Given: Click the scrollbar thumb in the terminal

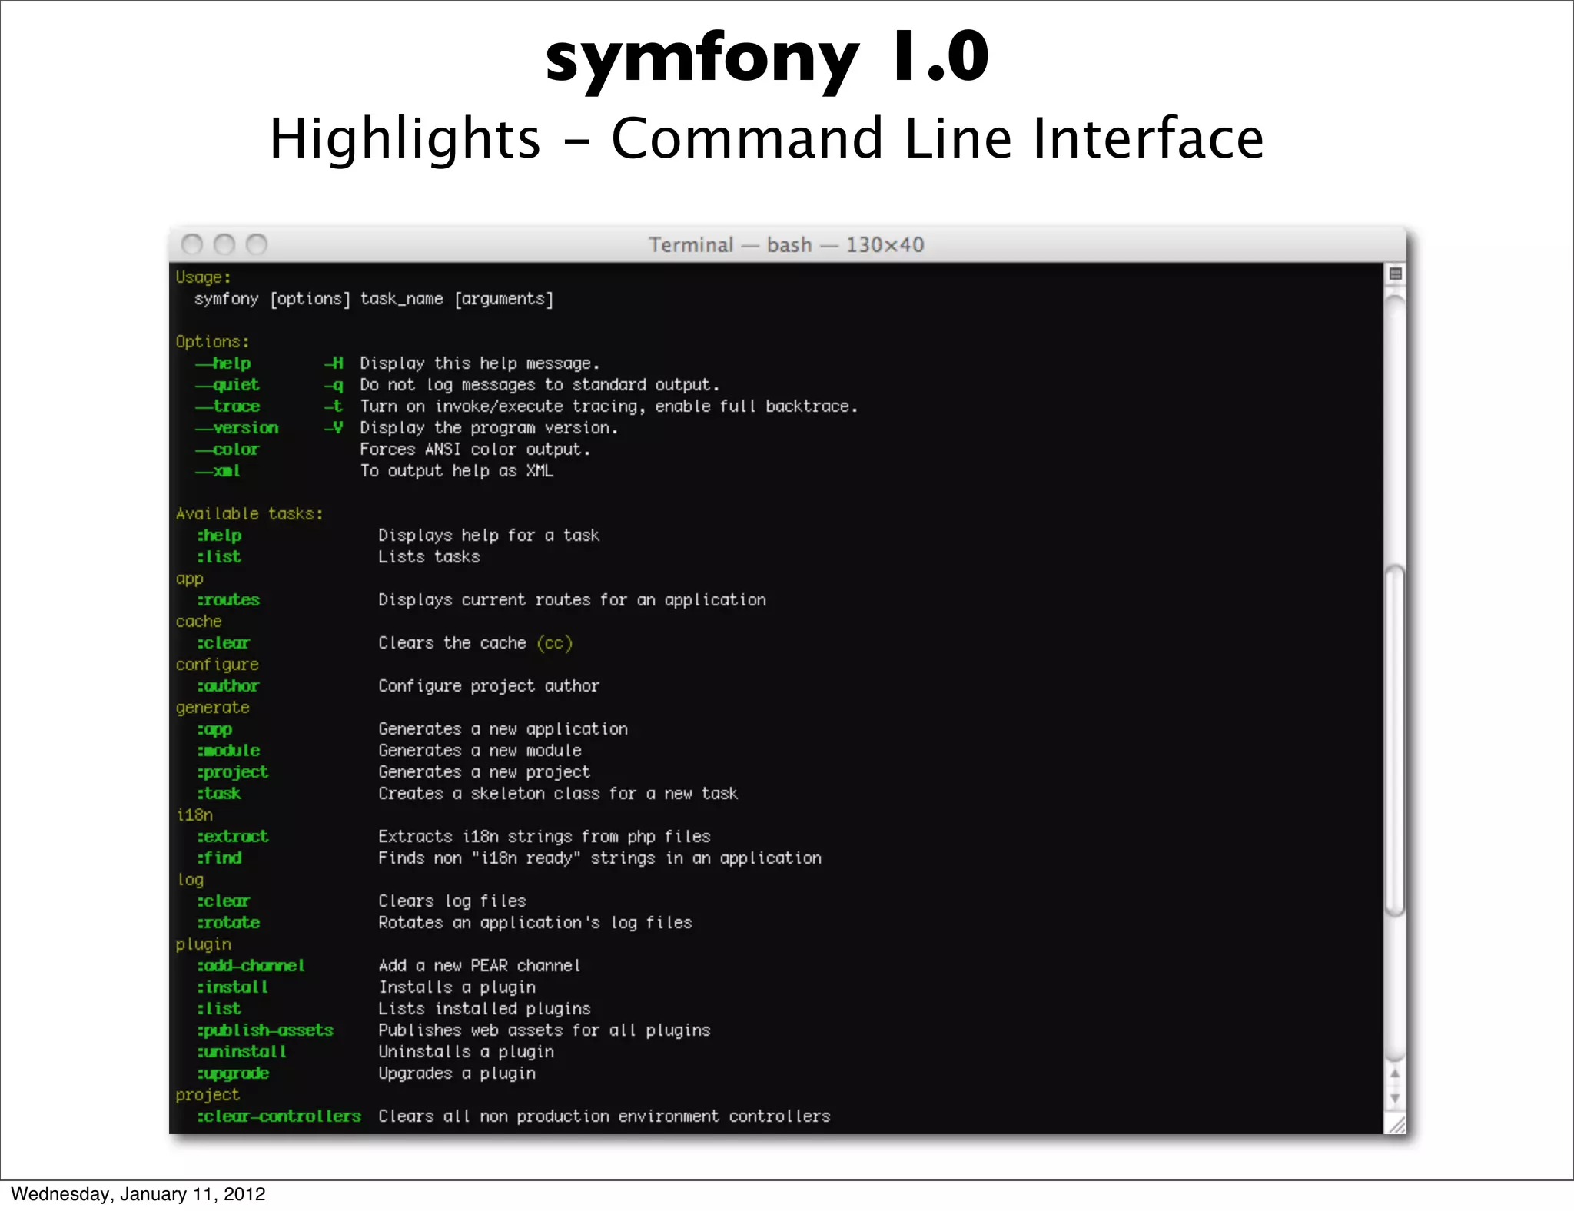Looking at the screenshot, I should pos(1395,741).
